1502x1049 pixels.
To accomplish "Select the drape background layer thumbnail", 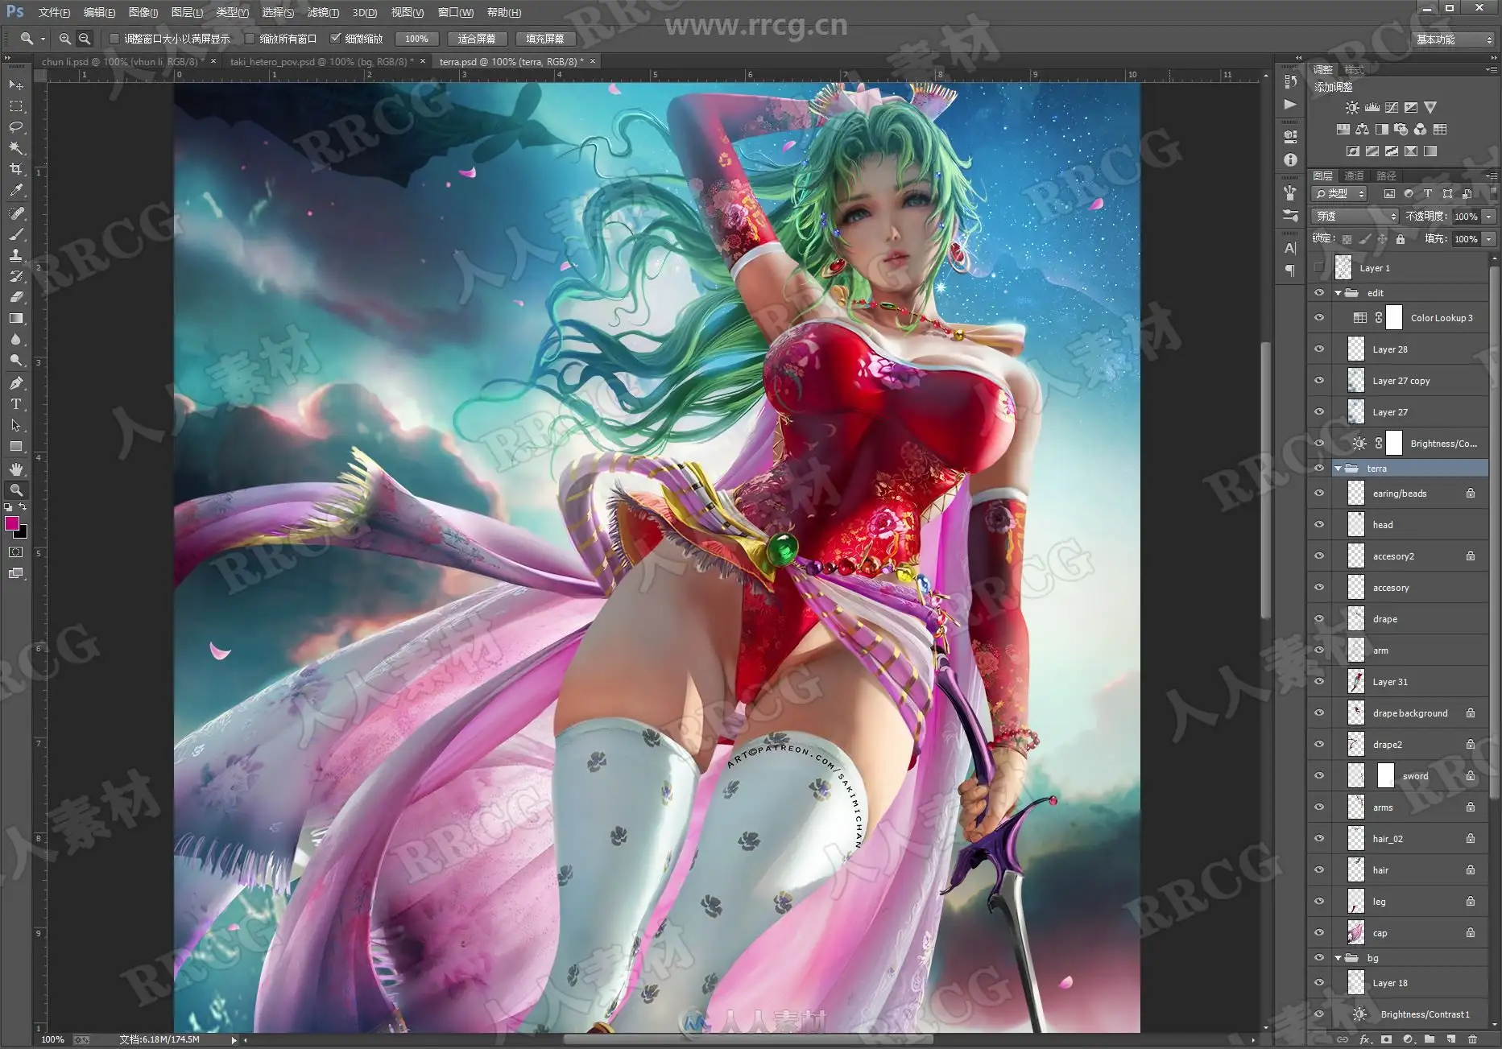I will tap(1356, 713).
